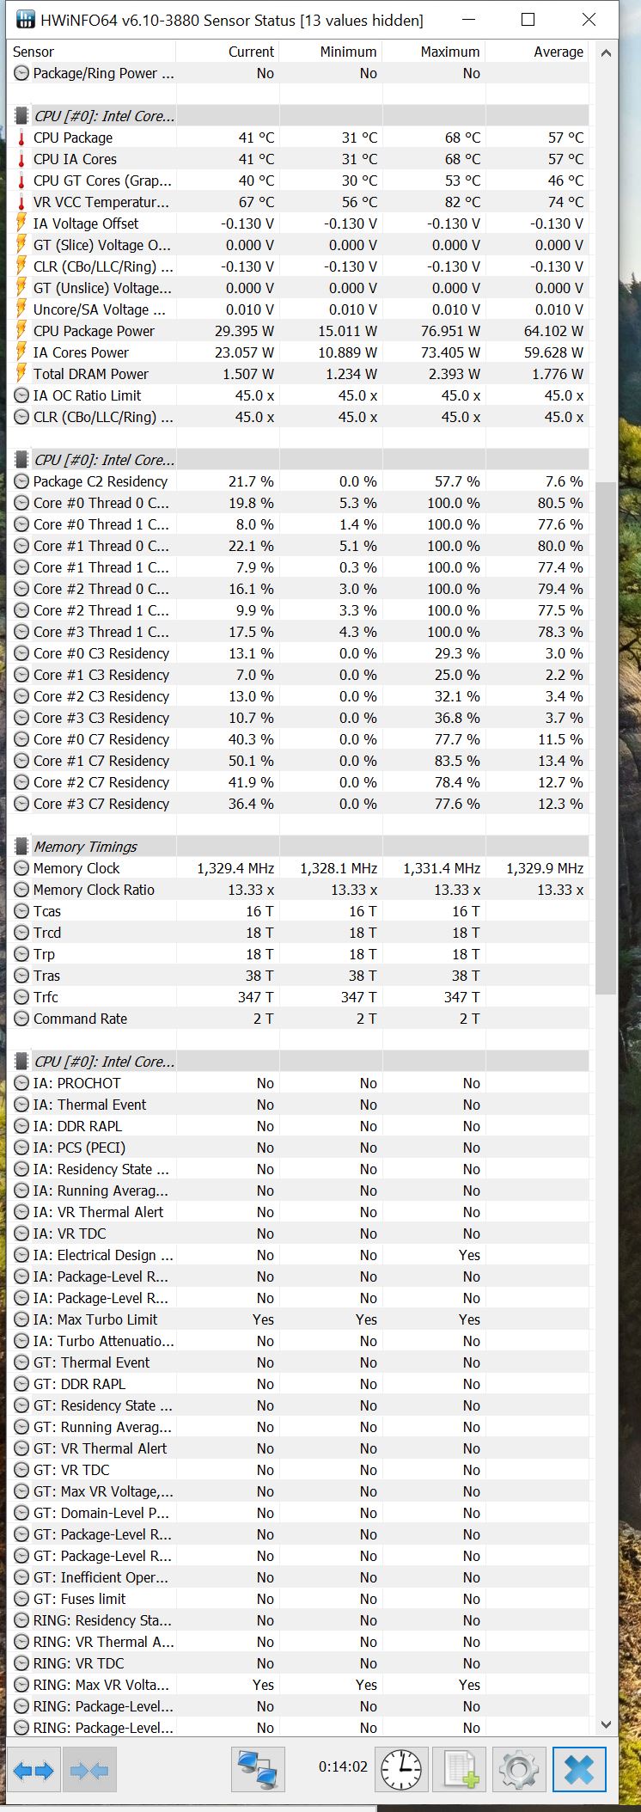This screenshot has height=1812, width=641.
Task: Click the shrink columns arrows button
Action: [x=89, y=1771]
